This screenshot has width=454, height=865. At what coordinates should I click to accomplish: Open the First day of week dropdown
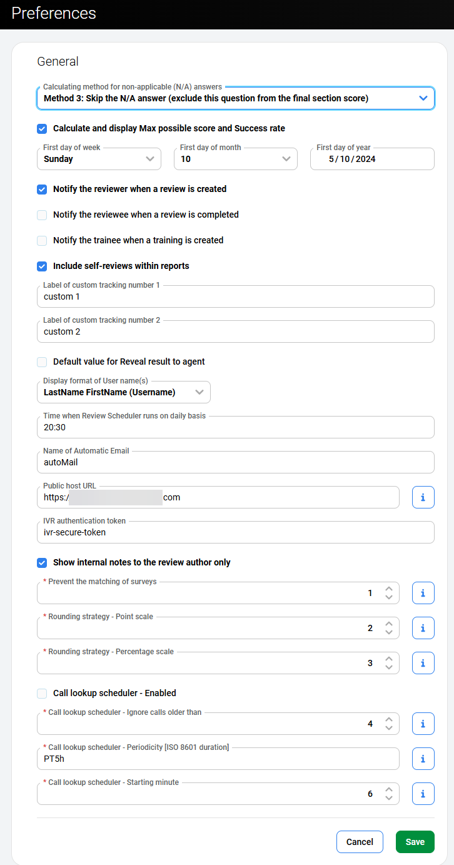click(99, 159)
